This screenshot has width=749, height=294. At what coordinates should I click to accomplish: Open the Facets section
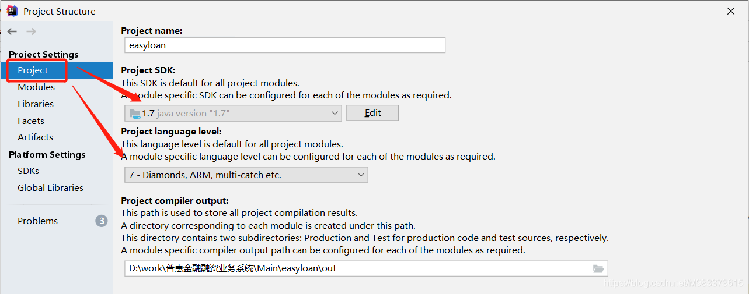31,121
